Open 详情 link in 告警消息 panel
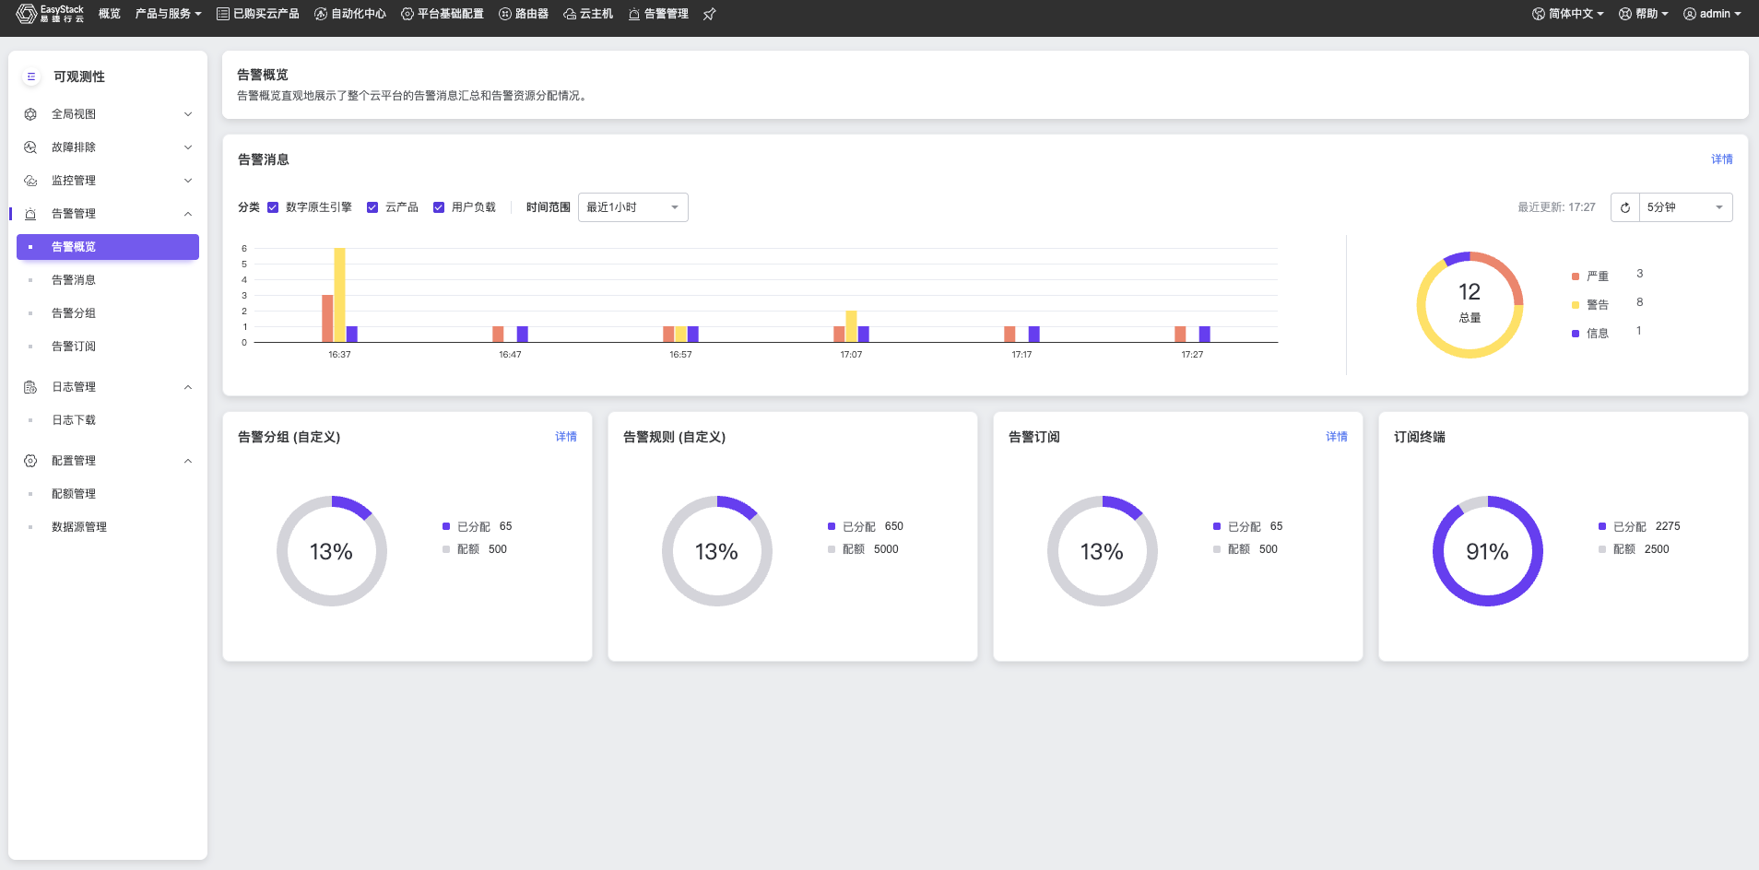1759x870 pixels. point(1722,159)
